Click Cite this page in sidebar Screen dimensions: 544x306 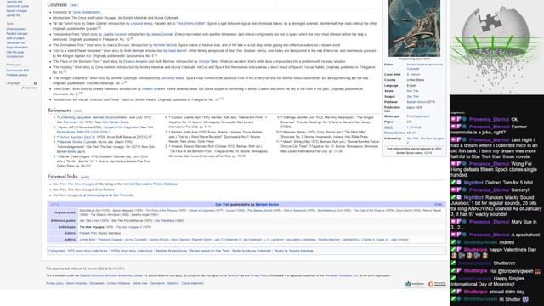click(15, 52)
